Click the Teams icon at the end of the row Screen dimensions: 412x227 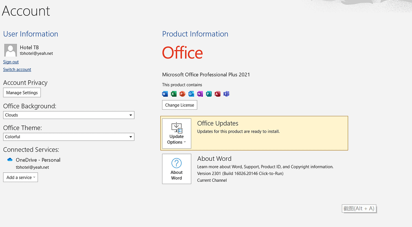[226, 94]
